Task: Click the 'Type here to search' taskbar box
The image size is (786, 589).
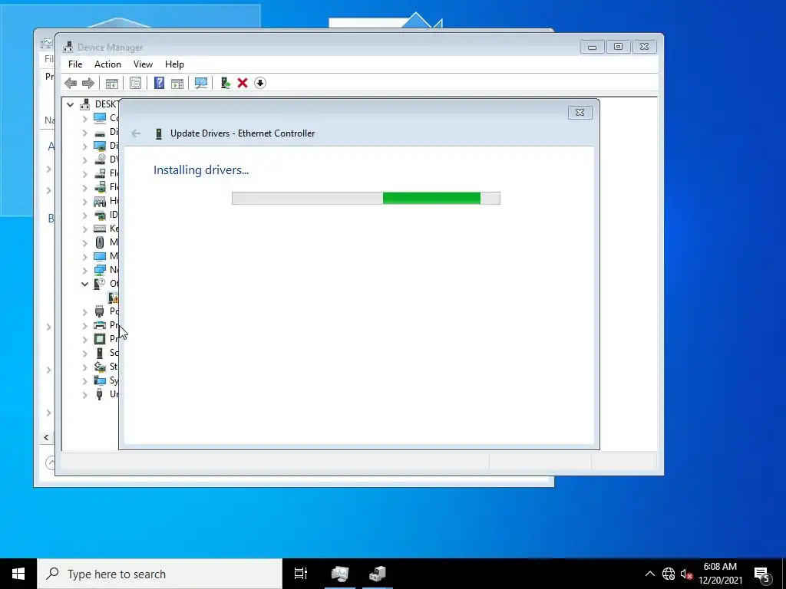Action: 160,574
